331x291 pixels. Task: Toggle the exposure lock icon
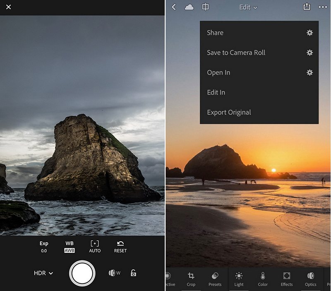133,273
